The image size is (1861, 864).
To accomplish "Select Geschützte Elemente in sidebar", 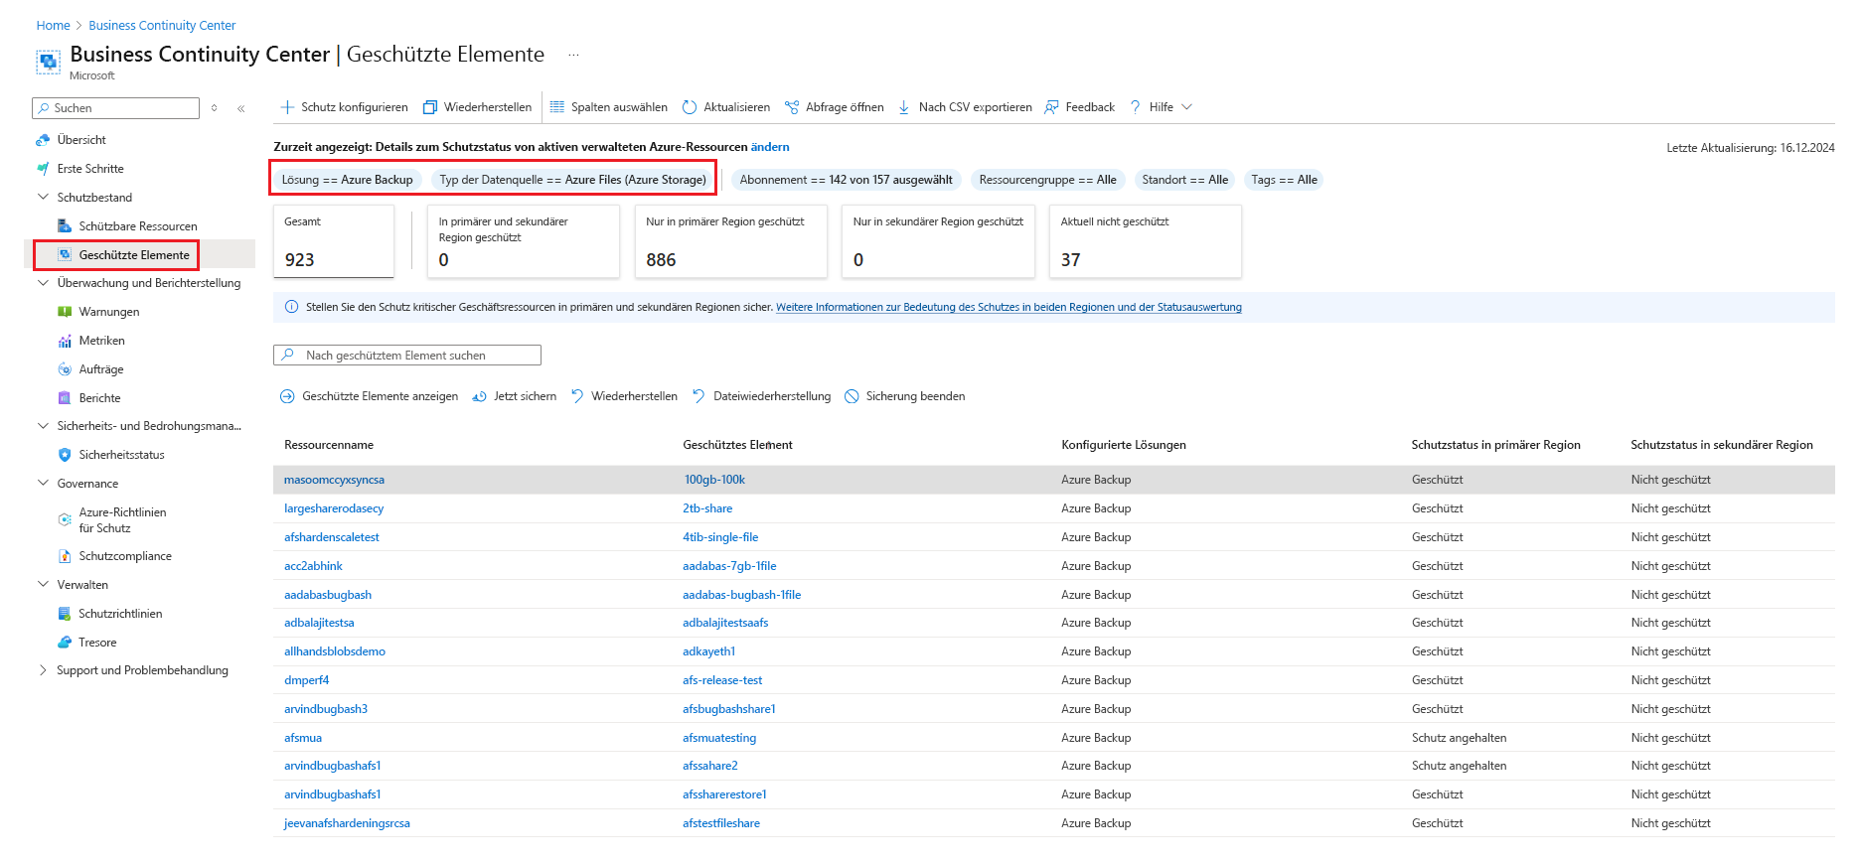I will click(134, 255).
